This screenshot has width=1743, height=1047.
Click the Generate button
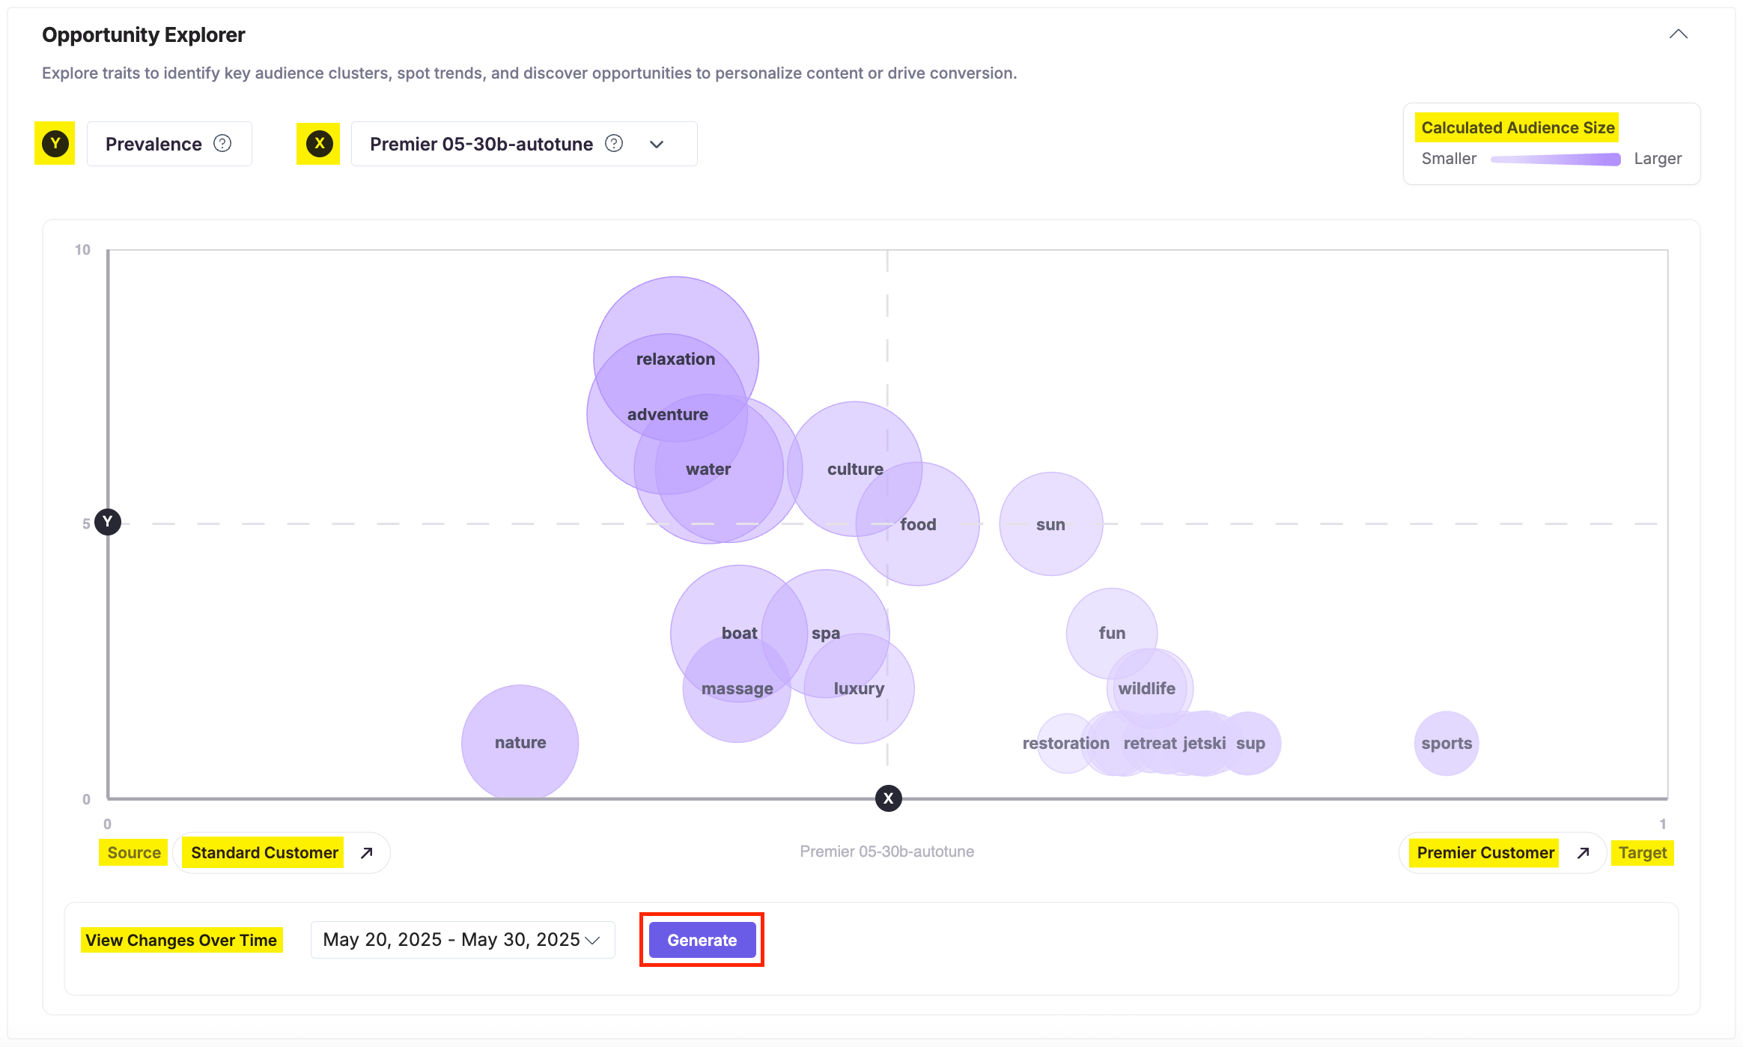point(702,940)
